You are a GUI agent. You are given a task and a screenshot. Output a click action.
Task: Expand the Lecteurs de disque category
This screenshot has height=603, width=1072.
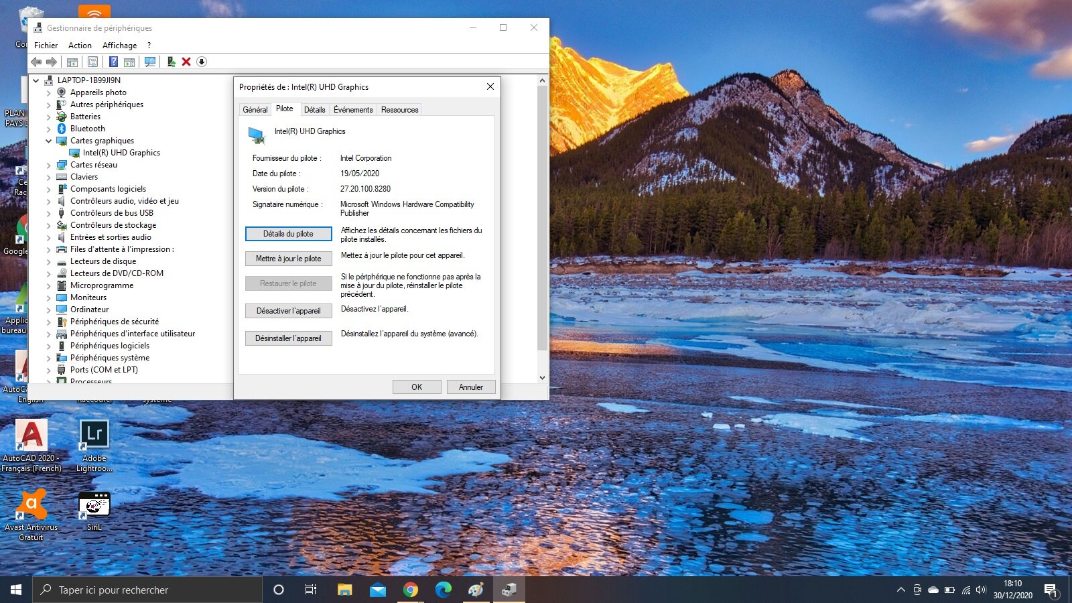[48, 261]
